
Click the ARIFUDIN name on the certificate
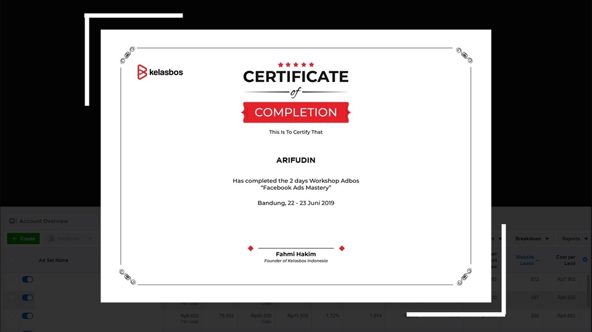click(x=295, y=160)
